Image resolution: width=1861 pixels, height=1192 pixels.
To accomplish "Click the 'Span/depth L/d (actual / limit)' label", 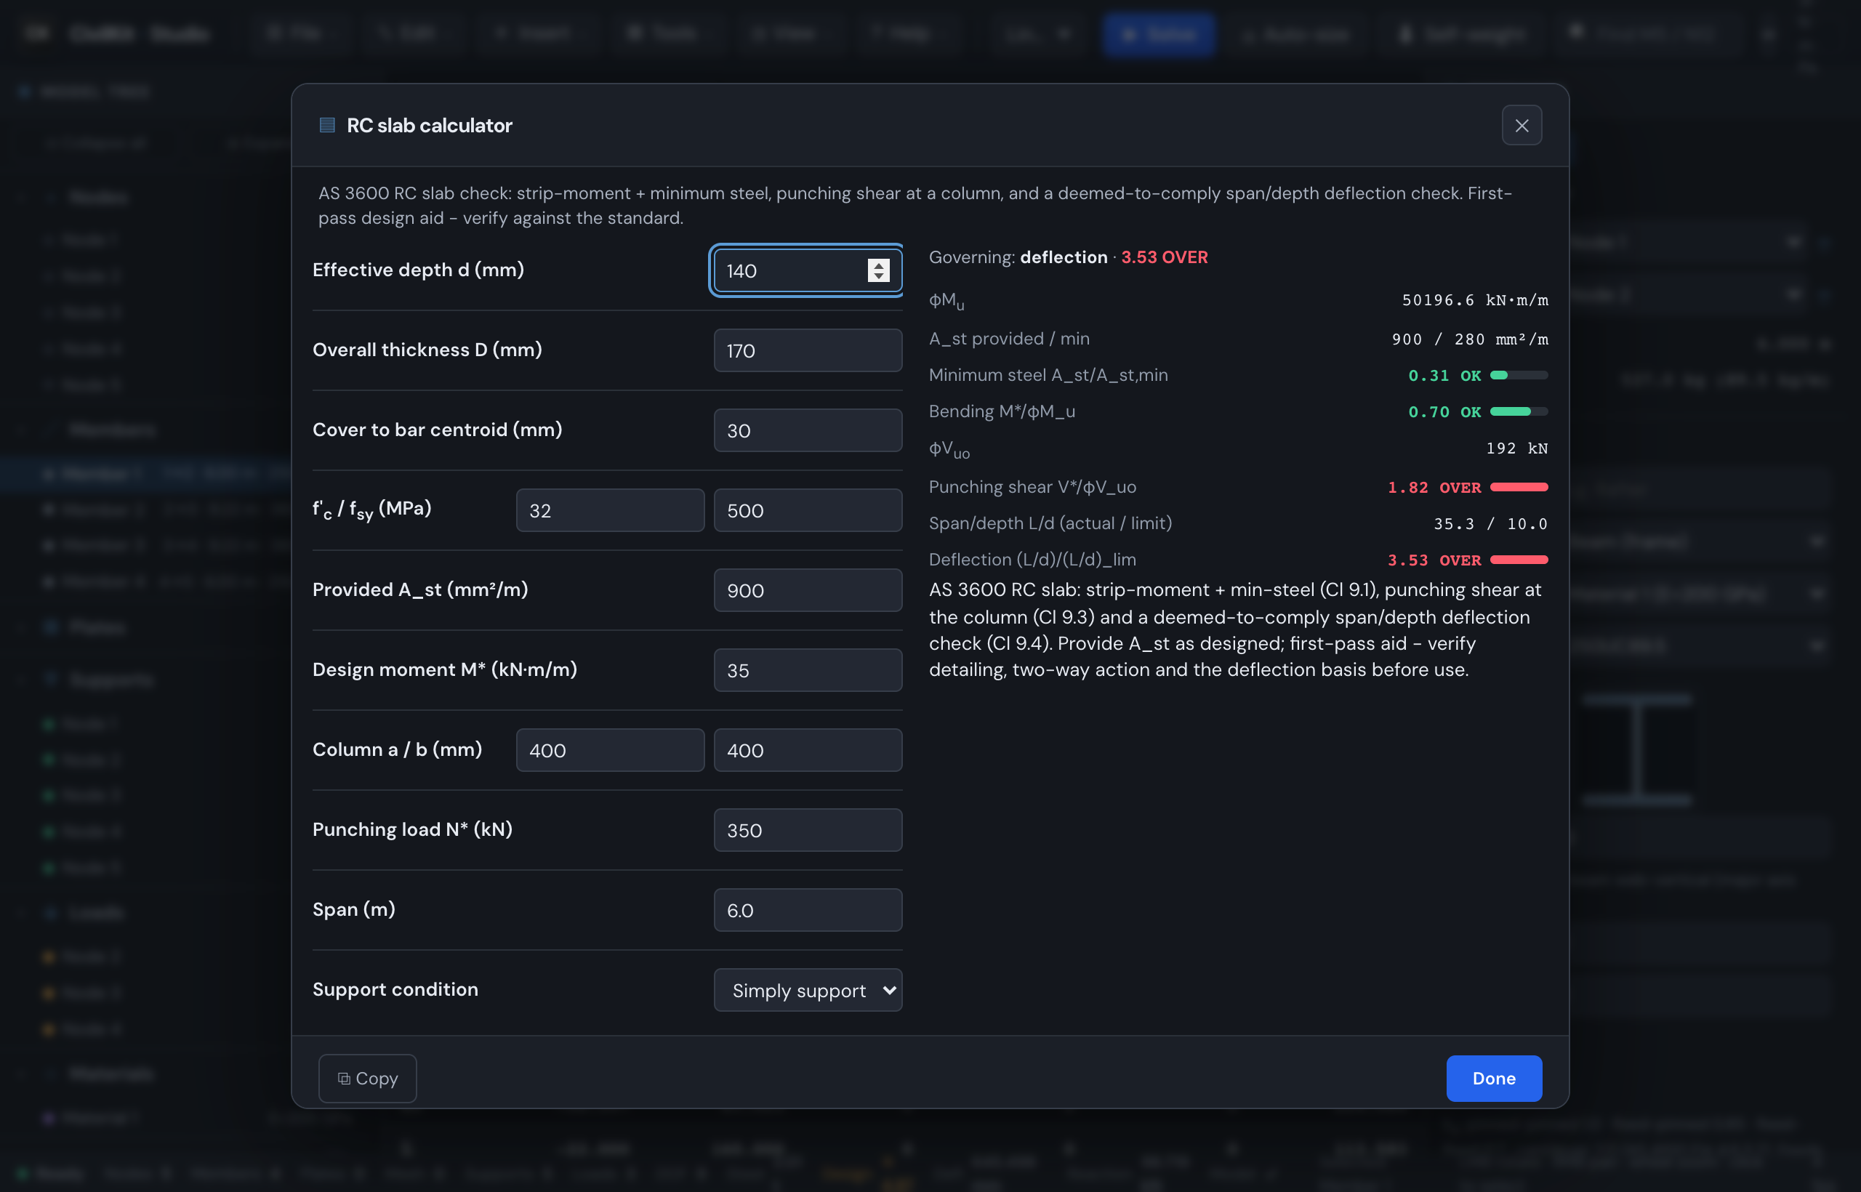I will coord(1050,523).
